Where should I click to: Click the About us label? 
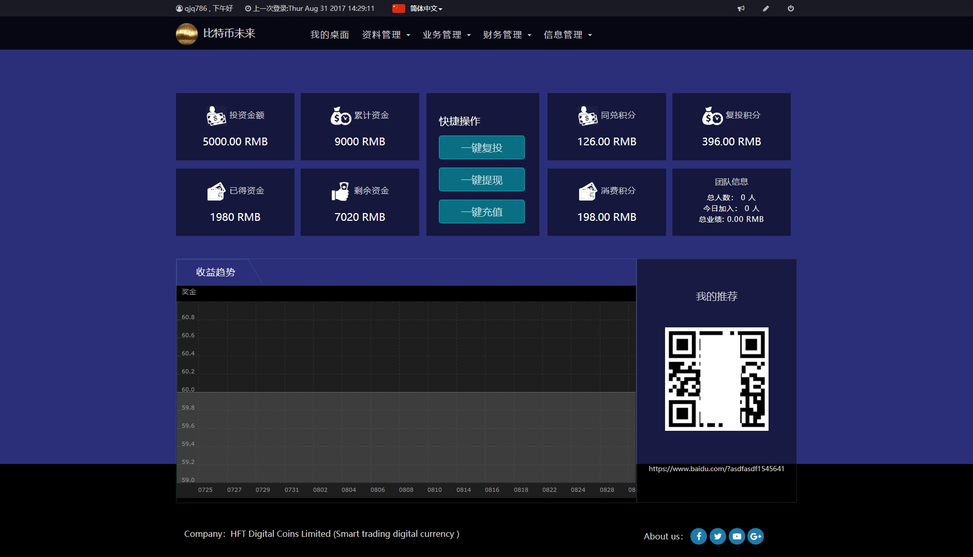[663, 536]
